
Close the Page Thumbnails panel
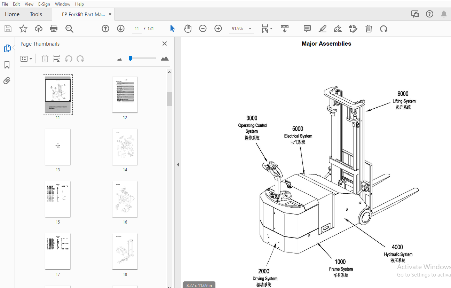(x=165, y=44)
